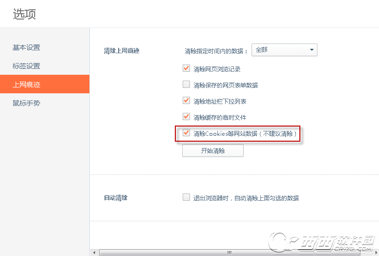Viewport: 379px width, 256px height.
Task: Click the horizontal scrollbar thumb
Action: click(230, 253)
